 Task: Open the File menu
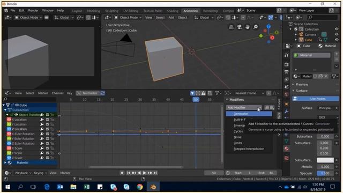click(13, 10)
